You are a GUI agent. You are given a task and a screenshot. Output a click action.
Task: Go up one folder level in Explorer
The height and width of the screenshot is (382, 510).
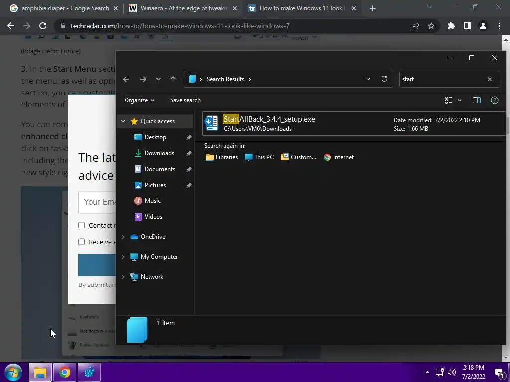173,79
